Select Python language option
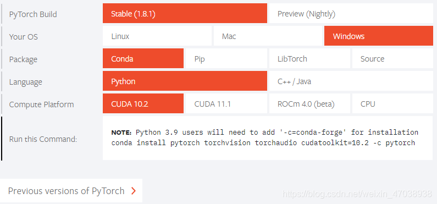Viewport: 437px width, 204px height. pos(185,81)
